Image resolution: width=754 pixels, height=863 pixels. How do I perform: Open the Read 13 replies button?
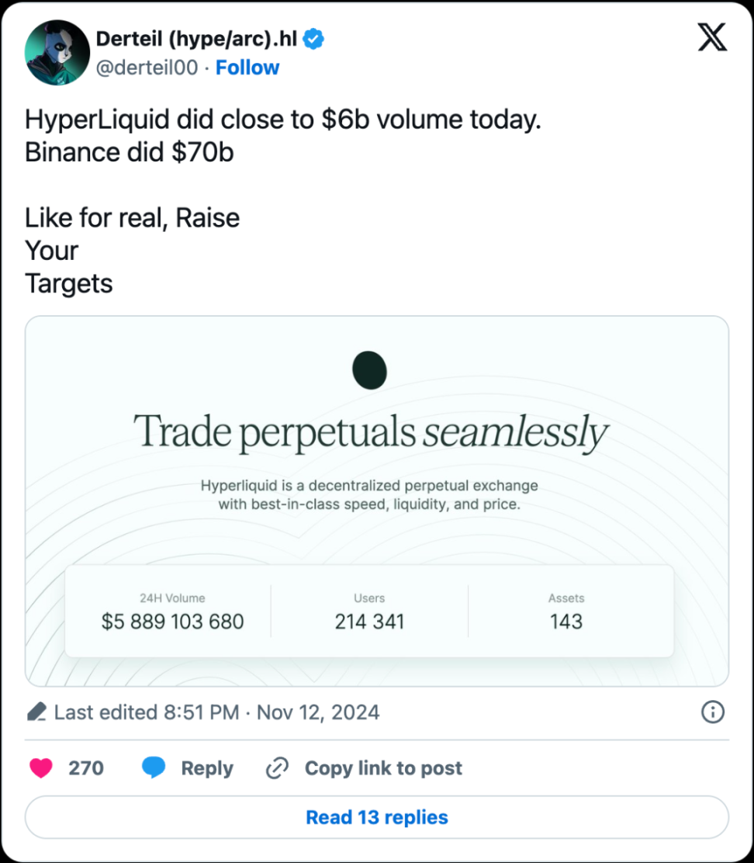click(x=377, y=817)
